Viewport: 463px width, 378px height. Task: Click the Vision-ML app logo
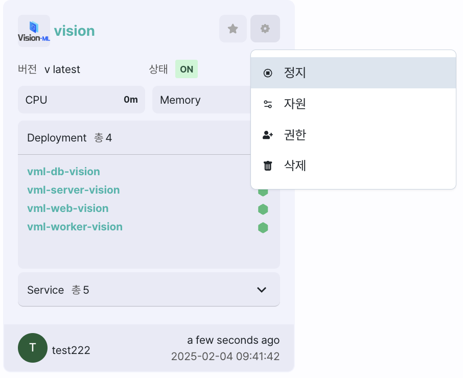[x=34, y=31]
